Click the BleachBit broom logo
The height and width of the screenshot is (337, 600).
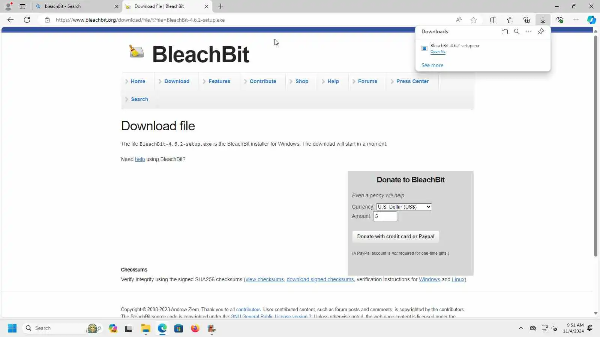(136, 51)
